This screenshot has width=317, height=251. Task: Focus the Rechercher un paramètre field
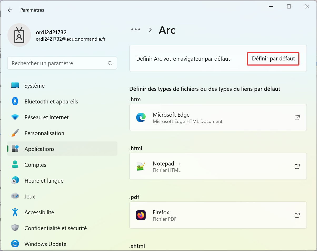62,63
